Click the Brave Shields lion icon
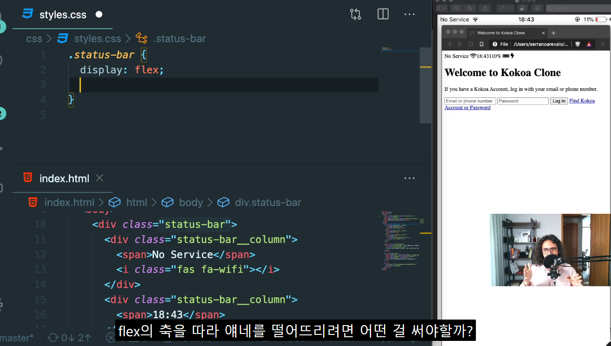This screenshot has height=346, width=611. click(578, 44)
